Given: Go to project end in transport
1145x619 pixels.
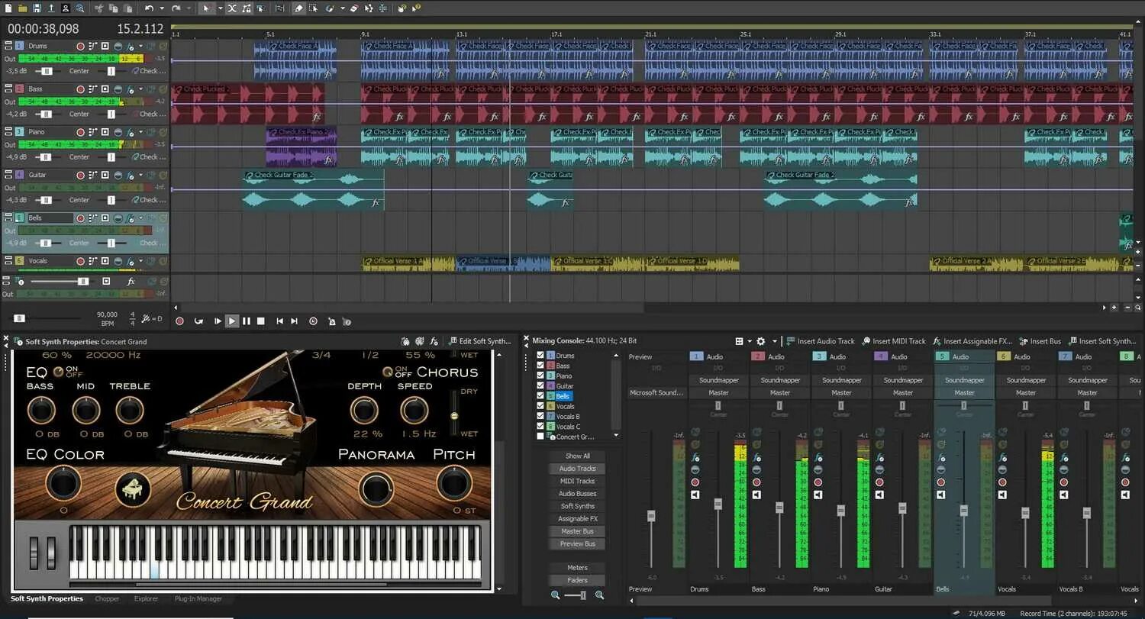Looking at the screenshot, I should (294, 321).
